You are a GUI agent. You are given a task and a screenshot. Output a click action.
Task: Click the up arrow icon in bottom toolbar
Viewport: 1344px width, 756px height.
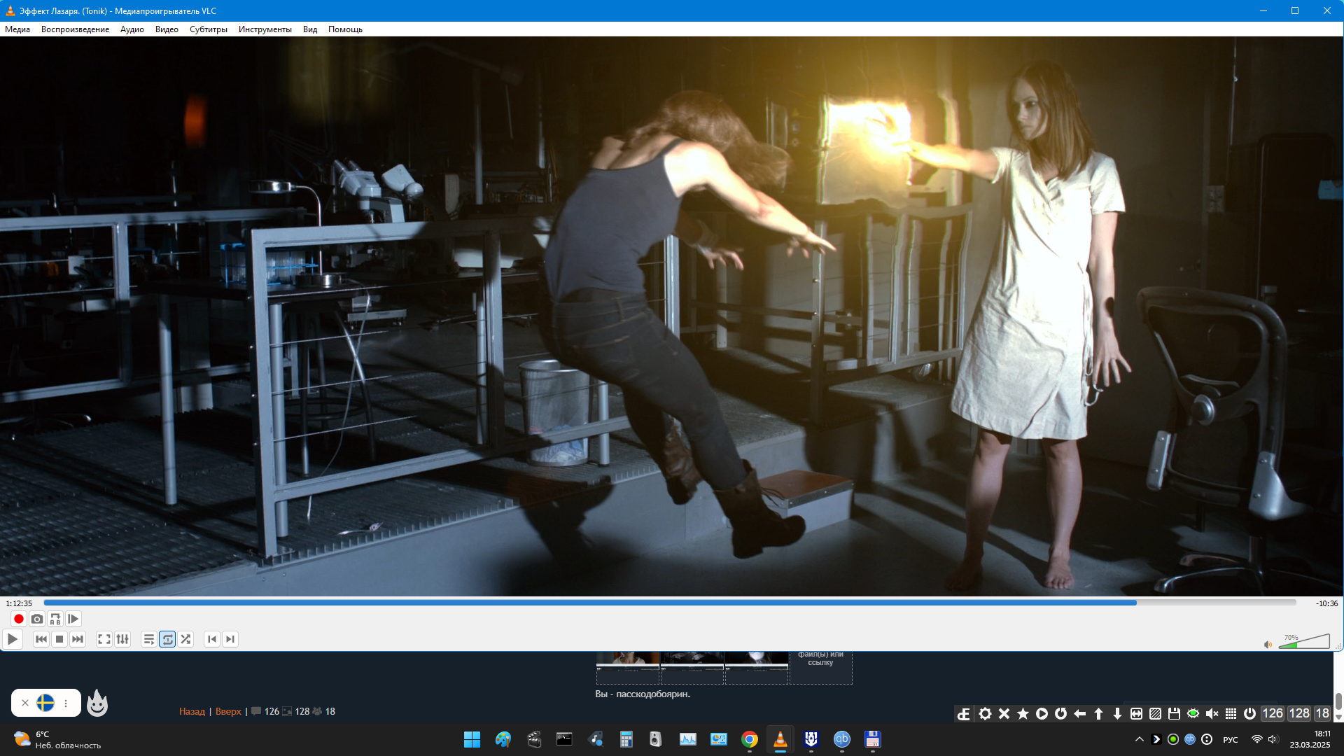pos(1098,713)
